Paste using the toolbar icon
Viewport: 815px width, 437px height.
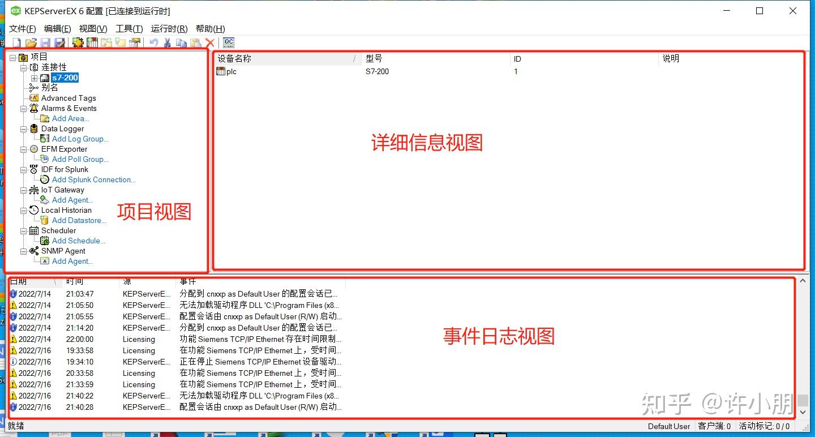tap(196, 42)
